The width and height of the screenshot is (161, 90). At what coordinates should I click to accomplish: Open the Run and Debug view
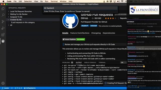[x=3, y=28]
